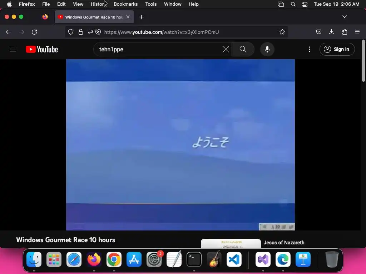The image size is (366, 274).
Task: Open the Edit menu
Action: tap(61, 4)
